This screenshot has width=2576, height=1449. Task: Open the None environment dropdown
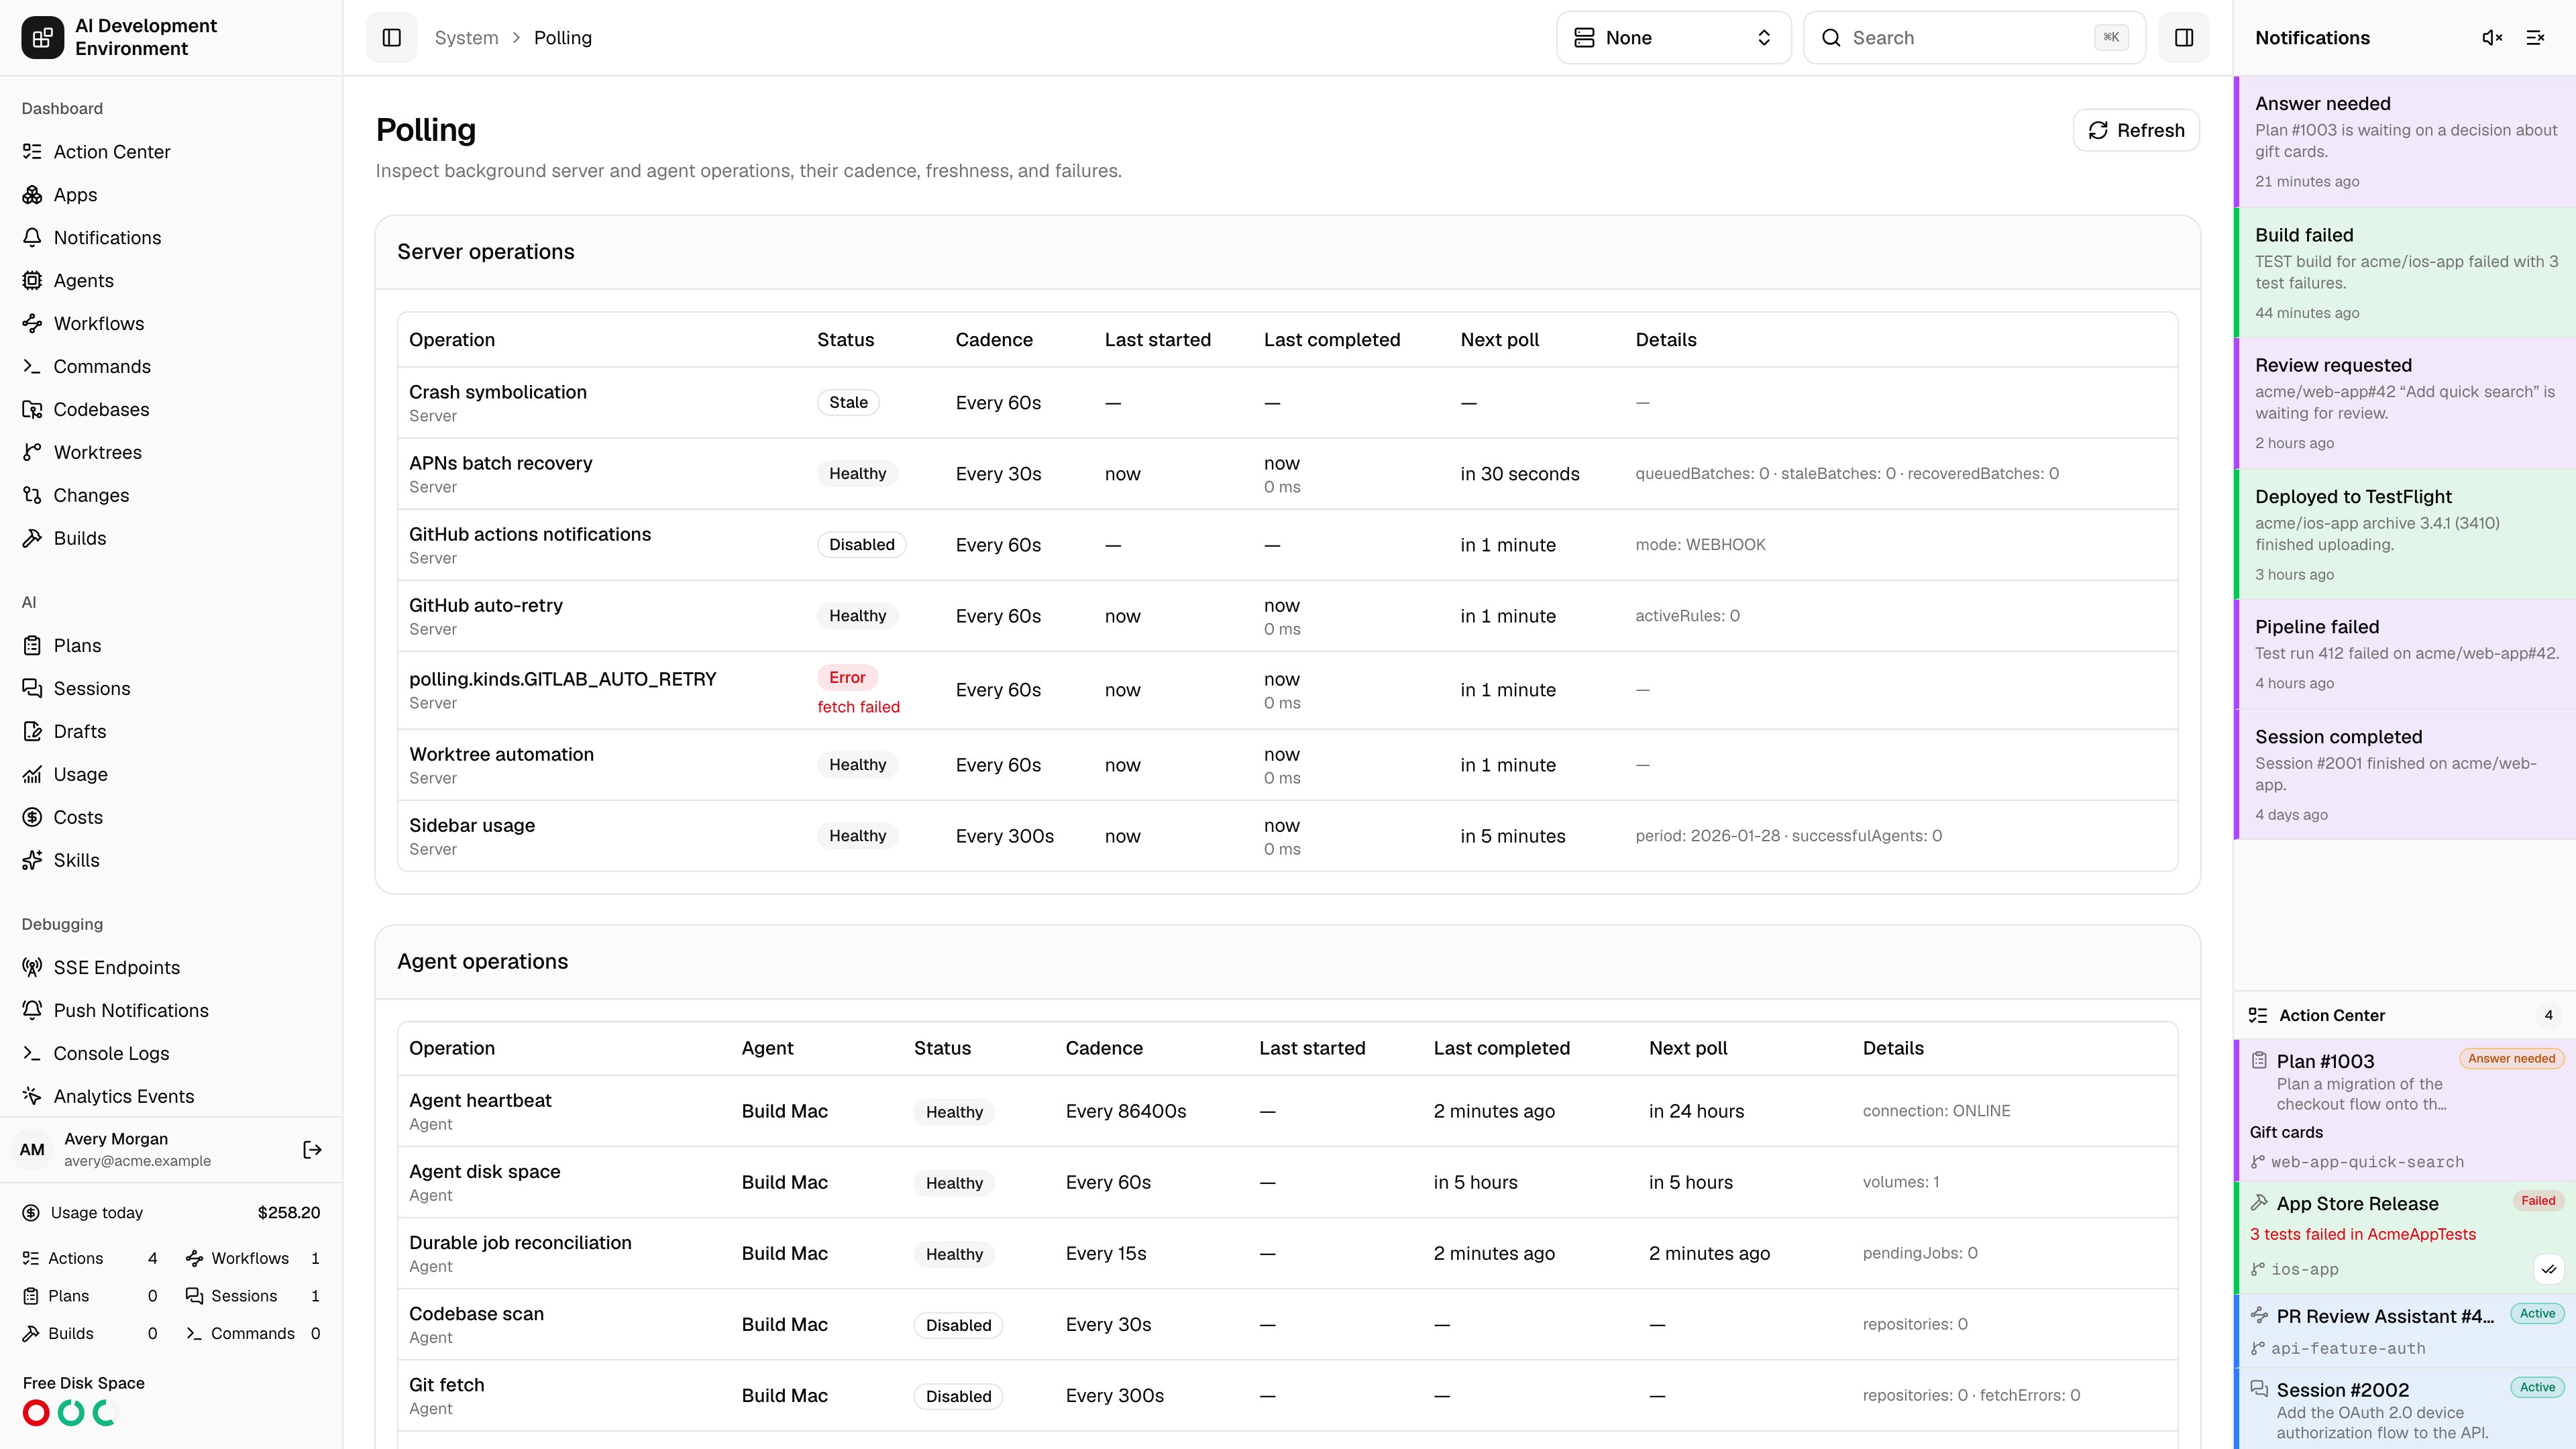pyautogui.click(x=1673, y=38)
